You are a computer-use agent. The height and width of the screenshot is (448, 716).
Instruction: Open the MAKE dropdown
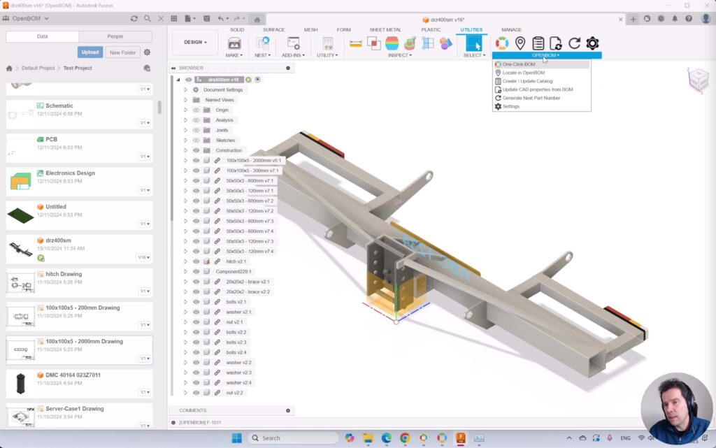(x=234, y=55)
